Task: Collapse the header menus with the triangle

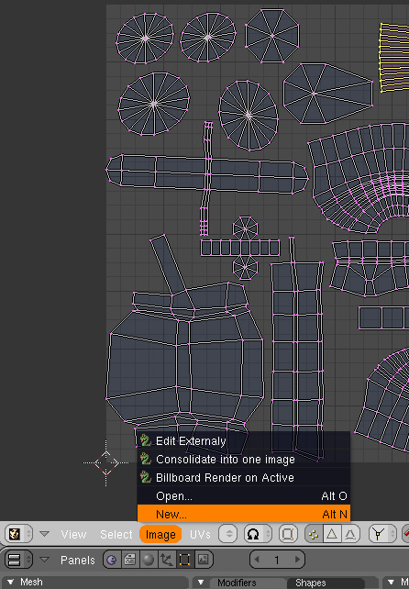Action: pyautogui.click(x=45, y=533)
